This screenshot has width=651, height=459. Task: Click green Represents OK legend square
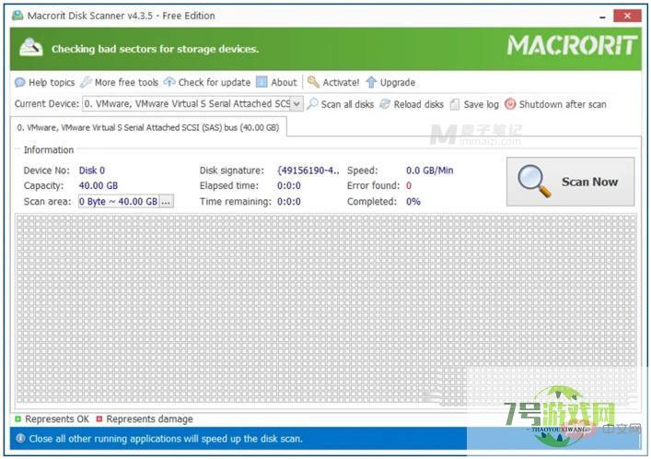click(x=17, y=418)
